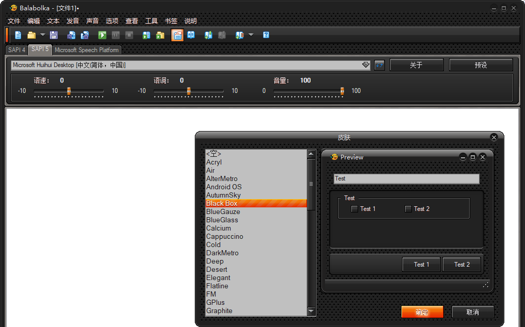Check the Test 2 checkbox

408,209
